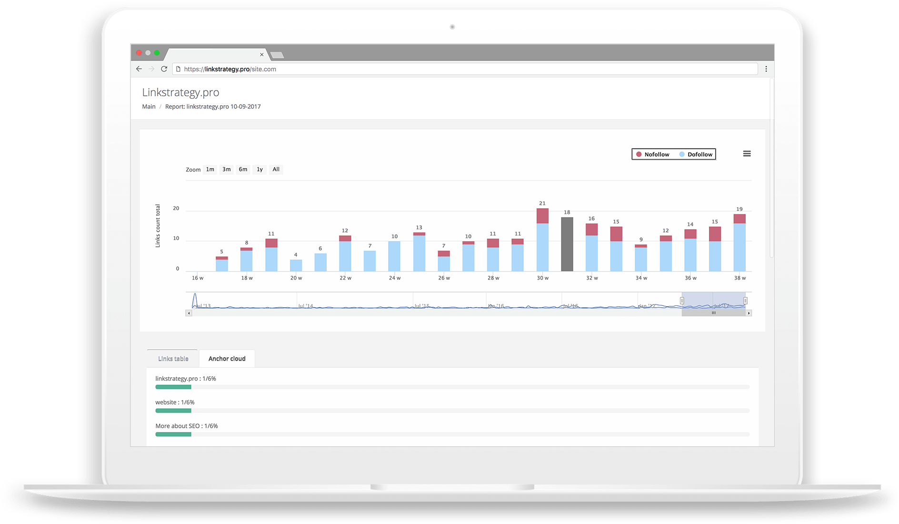The image size is (899, 524).
Task: Toggle the Nofollow series in the legend
Action: (652, 154)
